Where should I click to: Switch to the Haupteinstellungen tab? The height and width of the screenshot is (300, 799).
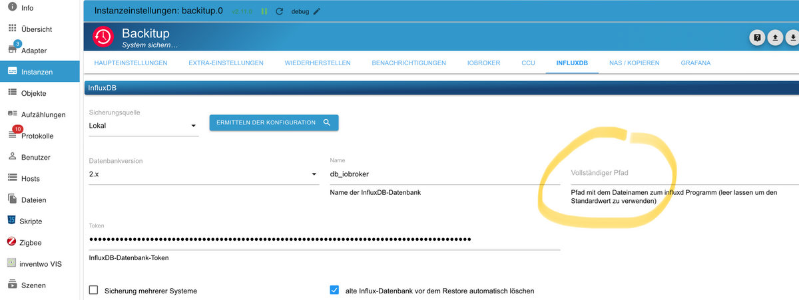(131, 63)
